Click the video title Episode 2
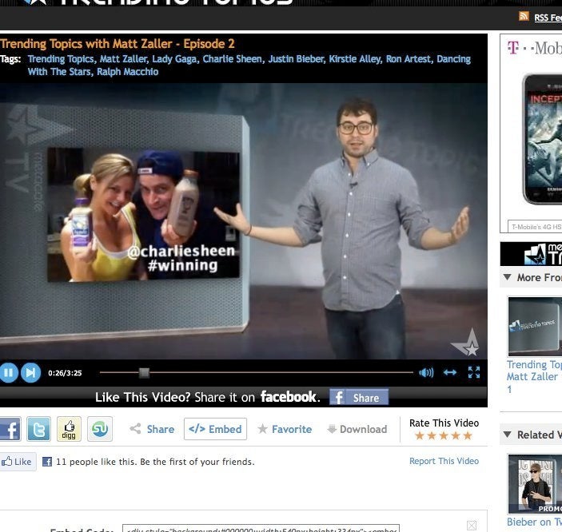The image size is (562, 532). pos(118,44)
